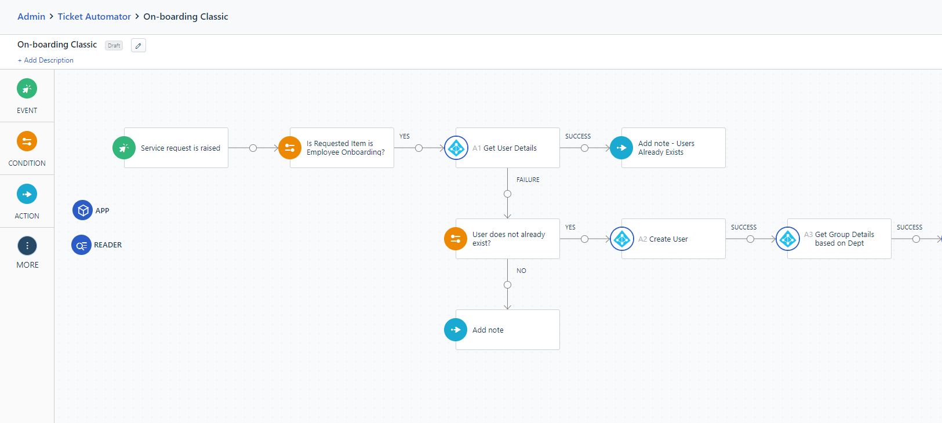Click the NO connector circle above Add note
Screen dimensions: 942x423
(x=508, y=285)
